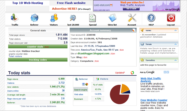The image size is (187, 111).
Task: Click the Page views value 6.999
Action: [x=61, y=79]
